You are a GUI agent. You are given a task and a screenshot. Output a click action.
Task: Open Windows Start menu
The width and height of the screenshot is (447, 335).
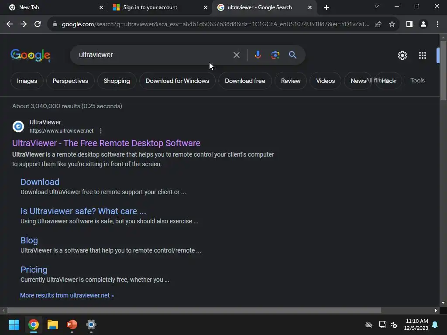[x=14, y=325]
